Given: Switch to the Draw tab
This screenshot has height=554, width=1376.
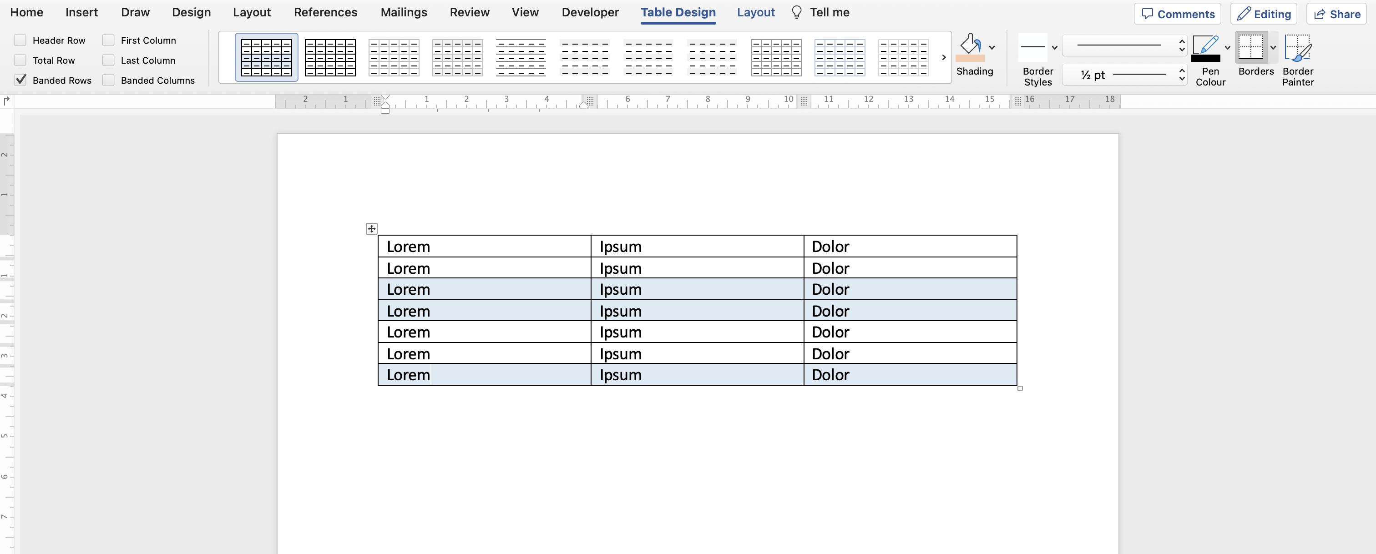Looking at the screenshot, I should (x=135, y=12).
